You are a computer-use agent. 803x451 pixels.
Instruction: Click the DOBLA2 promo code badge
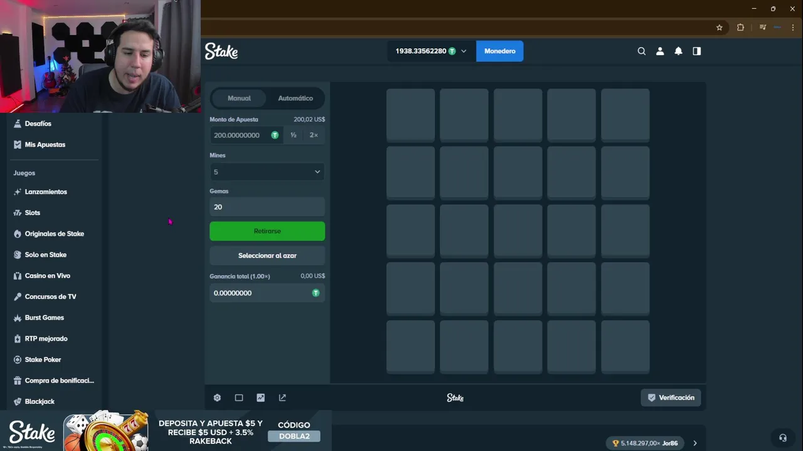(x=294, y=436)
